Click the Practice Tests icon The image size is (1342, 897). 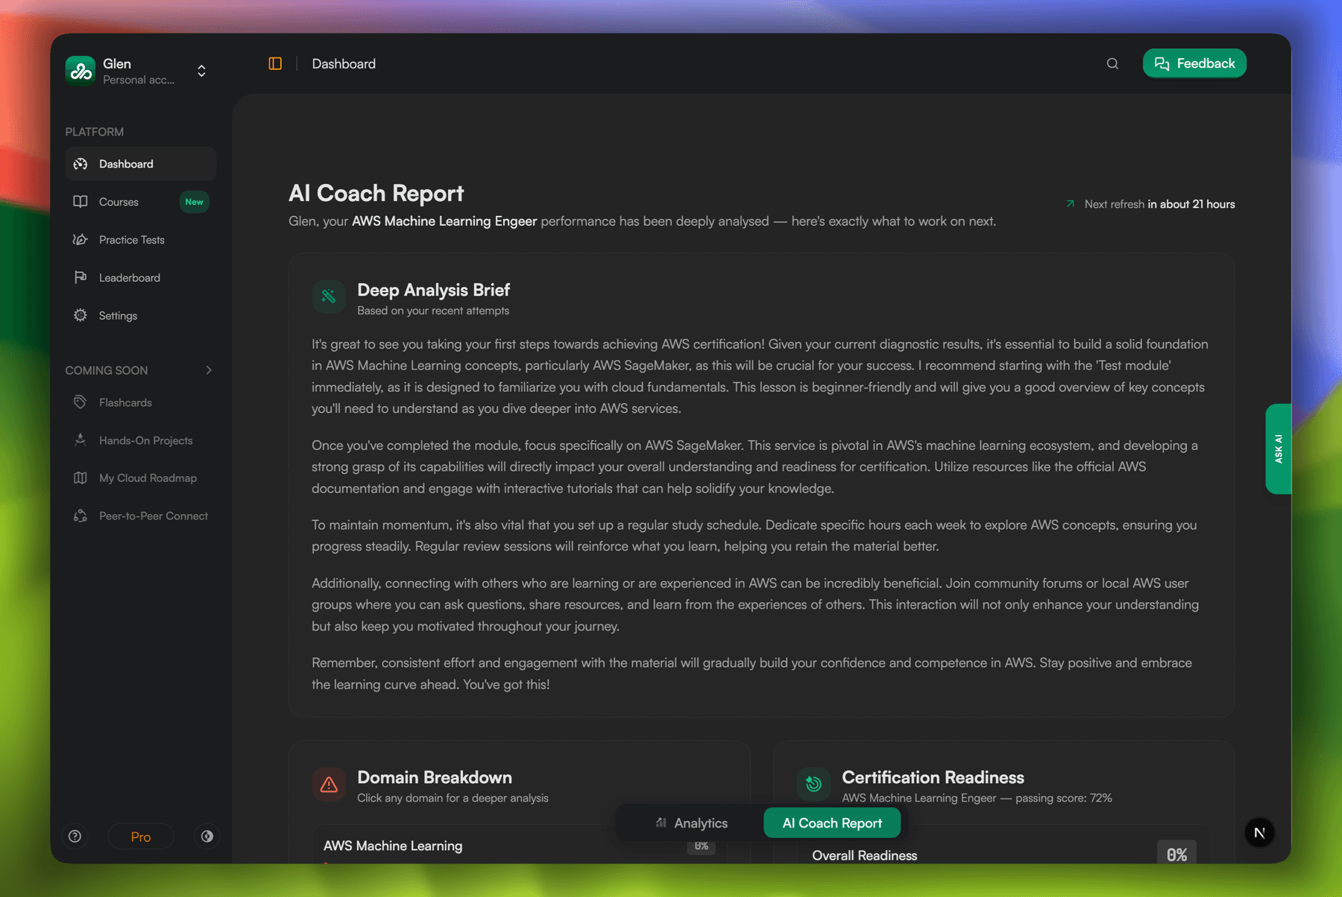[x=81, y=240]
